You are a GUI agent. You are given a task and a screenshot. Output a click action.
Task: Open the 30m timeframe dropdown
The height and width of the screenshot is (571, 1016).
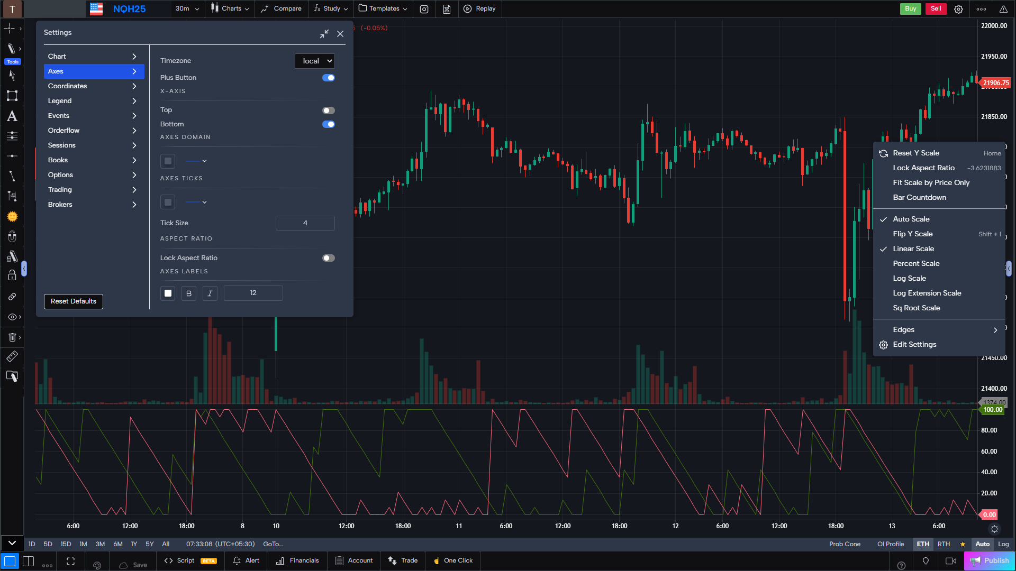pos(186,9)
